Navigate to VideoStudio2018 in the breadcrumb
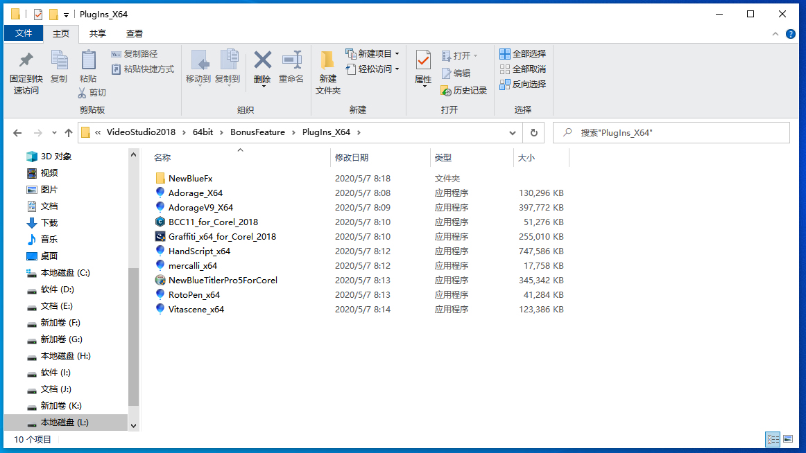The image size is (806, 453). 141,132
